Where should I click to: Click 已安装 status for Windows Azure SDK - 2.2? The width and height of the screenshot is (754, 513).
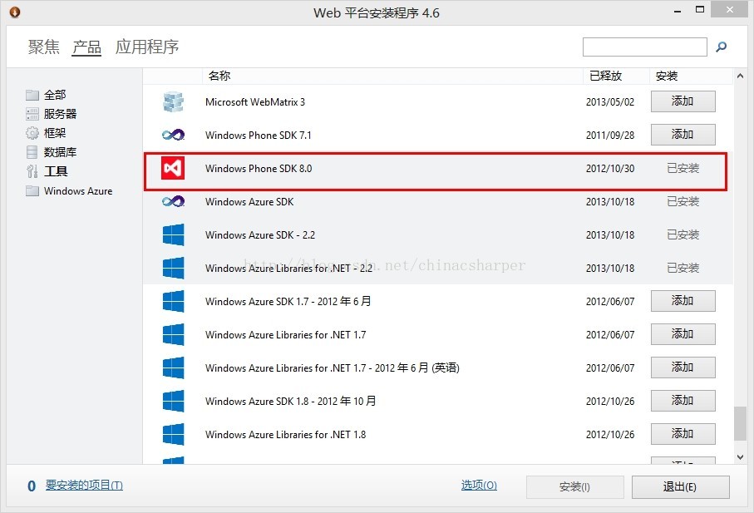(683, 234)
